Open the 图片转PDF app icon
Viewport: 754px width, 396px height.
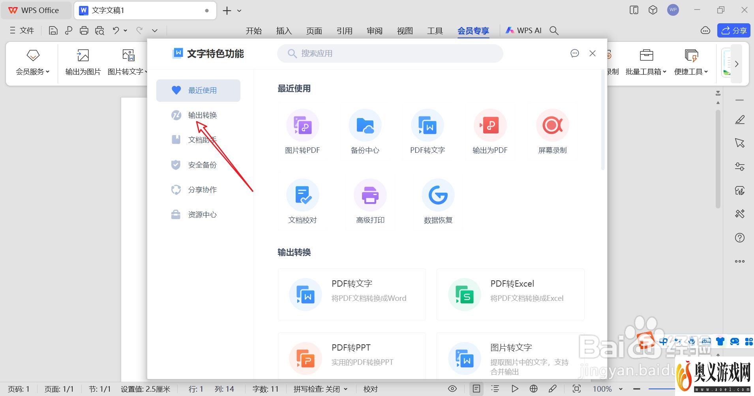[302, 126]
